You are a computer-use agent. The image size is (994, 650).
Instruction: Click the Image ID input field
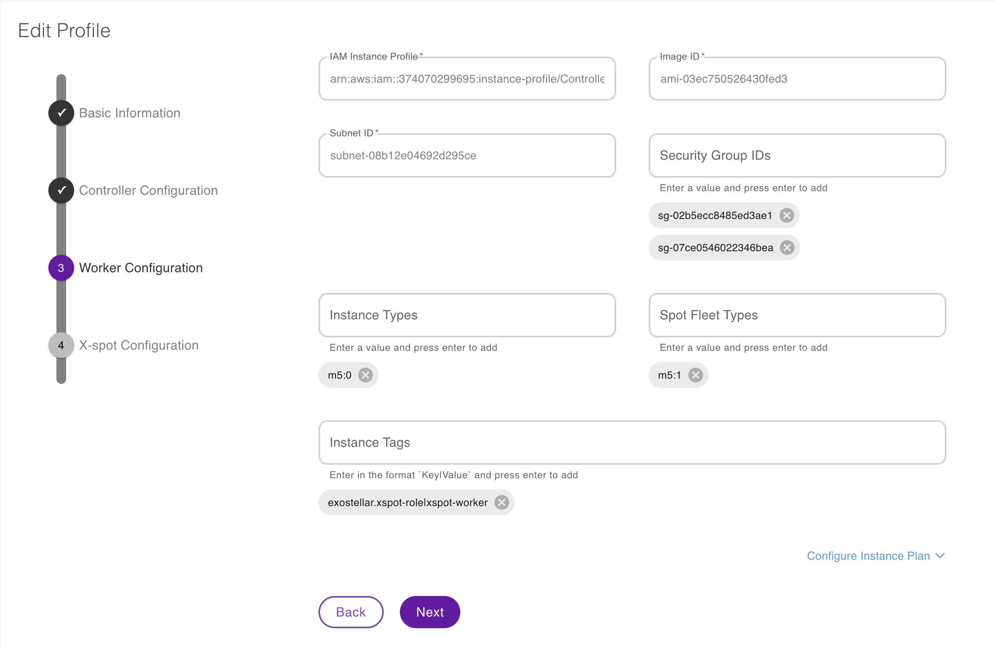click(798, 79)
